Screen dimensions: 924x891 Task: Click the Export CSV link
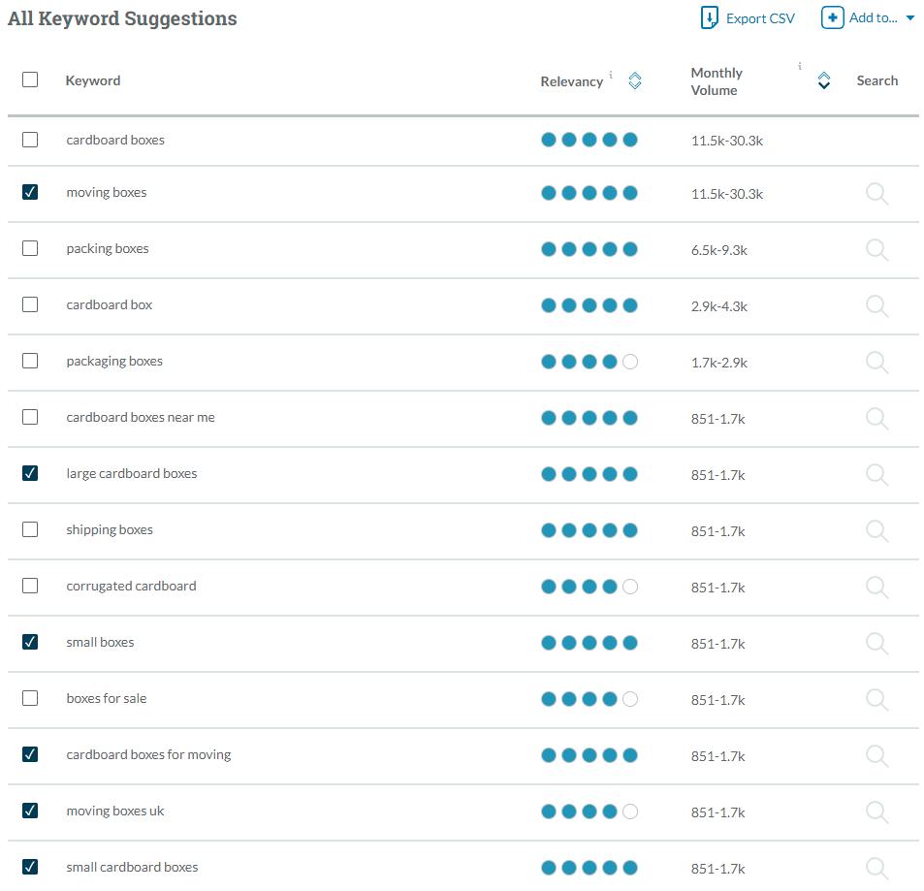(x=760, y=18)
